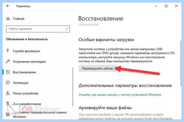Maximize the Параметры window

(166, 6)
